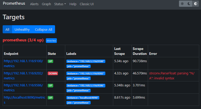The width and height of the screenshot is (201, 109).
Task: Open the prometheus (3/4 up) heading link
Action: [x=23, y=40]
